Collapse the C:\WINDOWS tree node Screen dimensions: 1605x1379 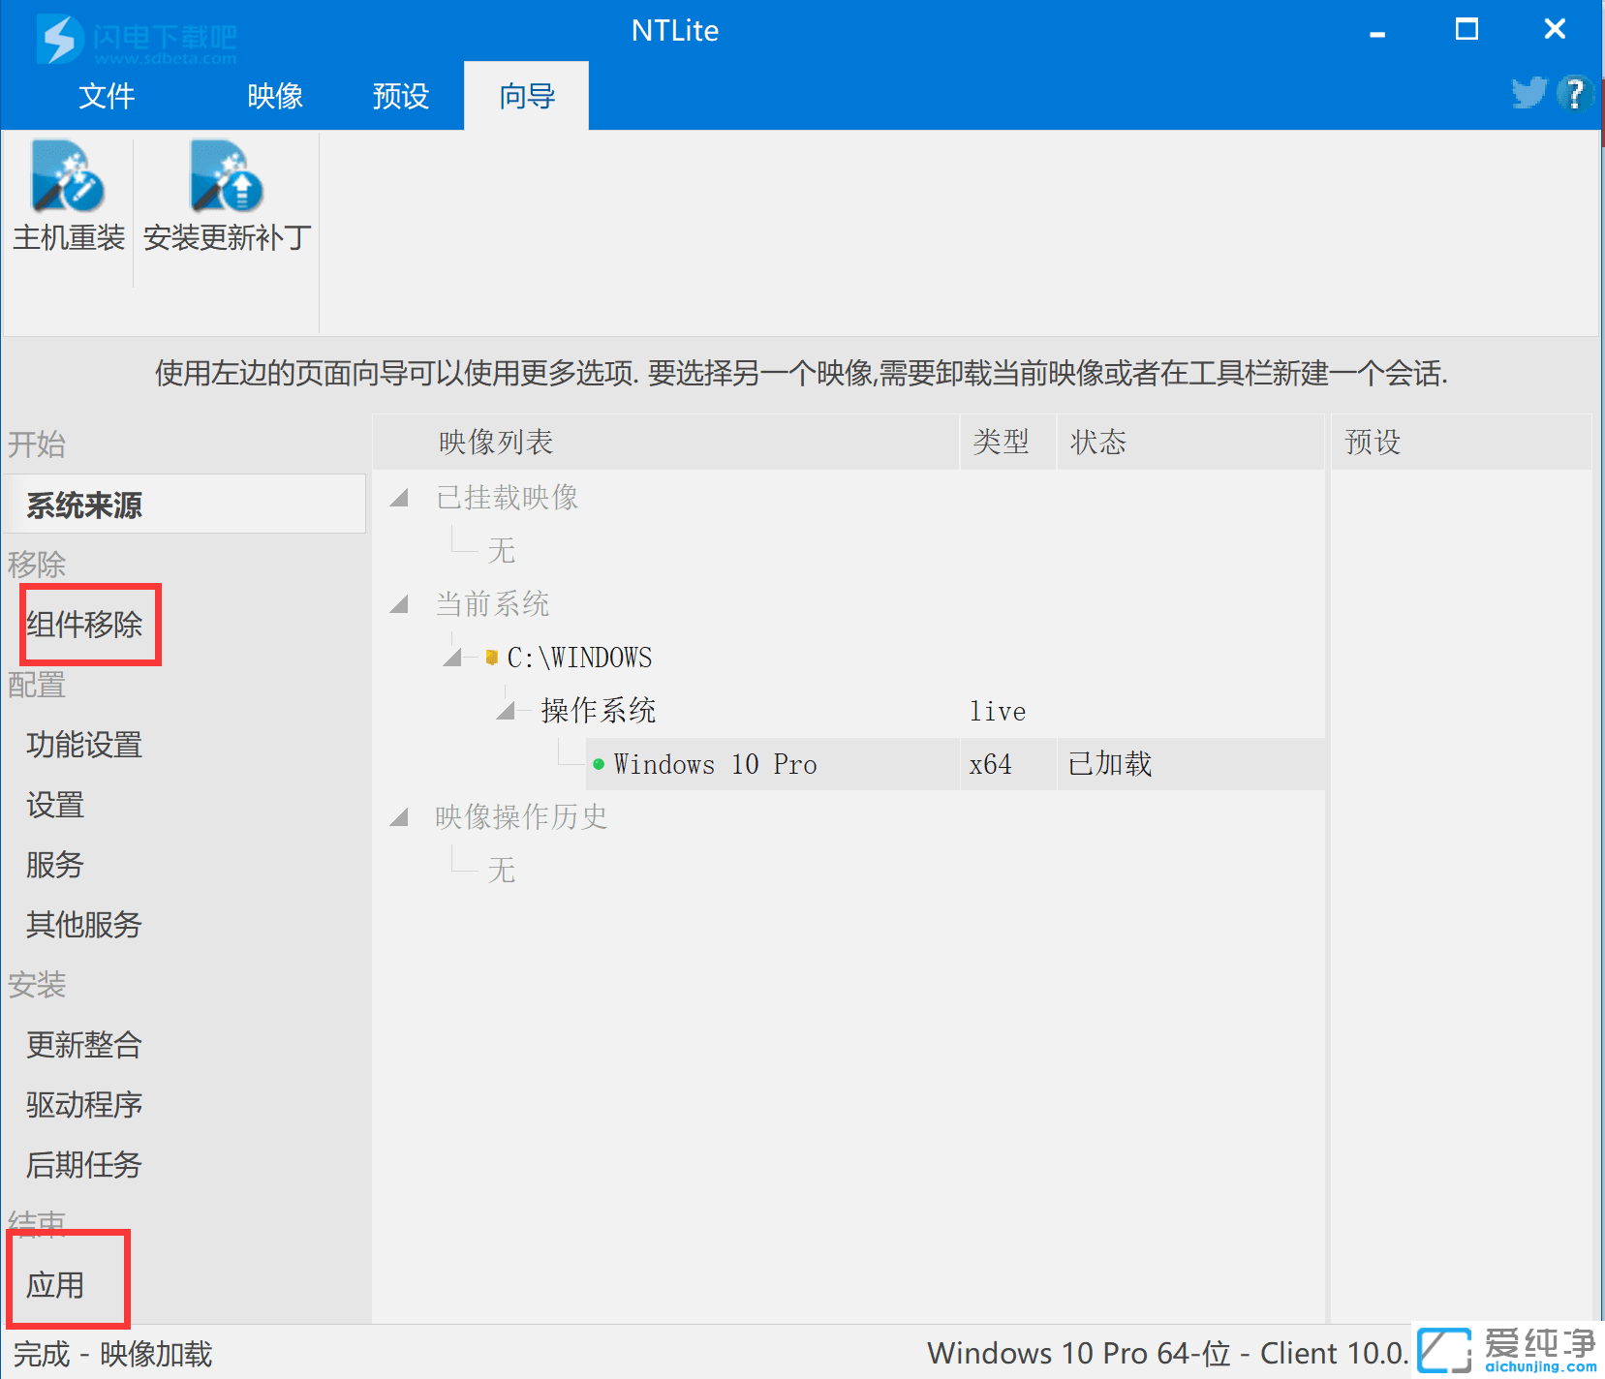click(x=451, y=657)
